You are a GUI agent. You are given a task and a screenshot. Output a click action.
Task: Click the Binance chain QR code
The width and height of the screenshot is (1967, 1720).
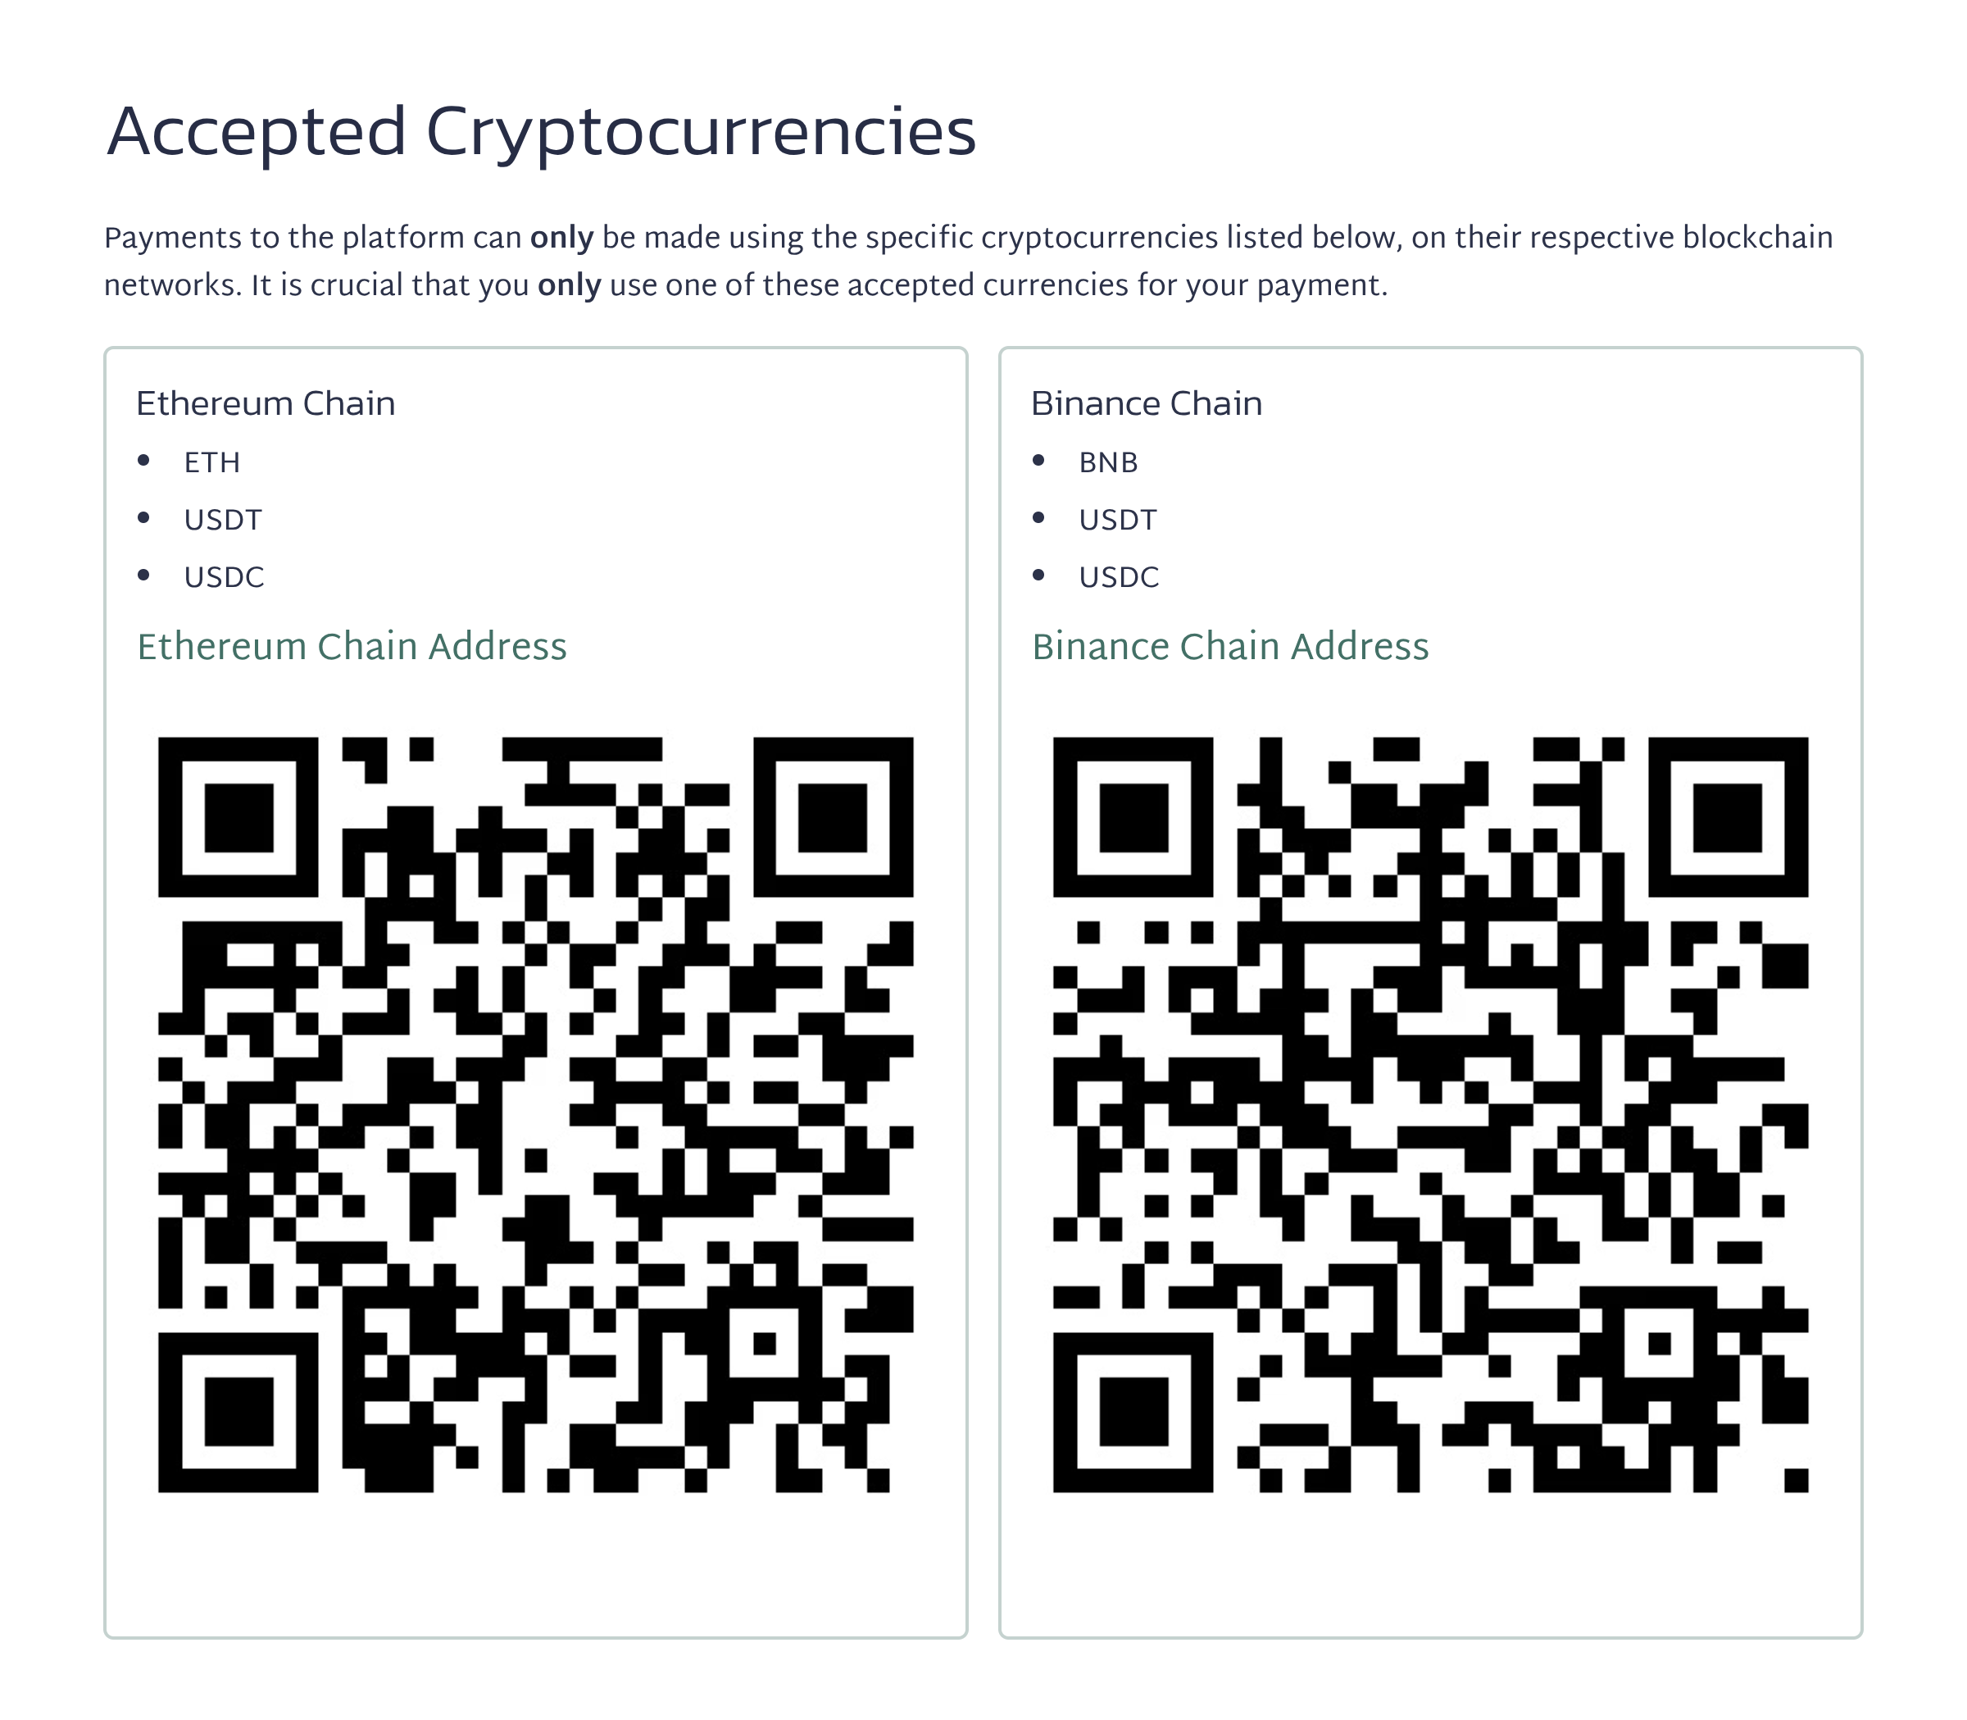(1429, 1114)
